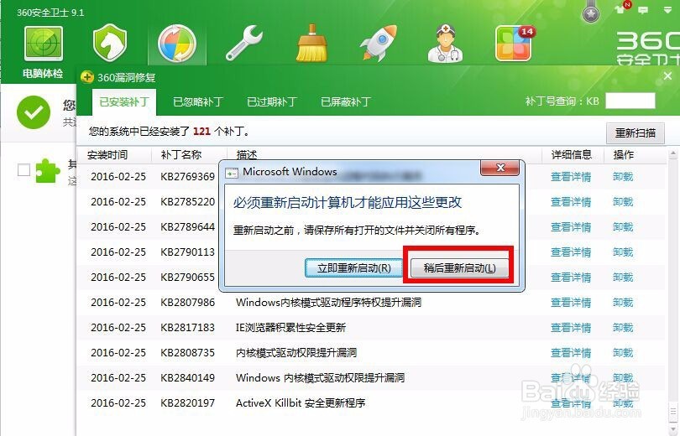Viewport: 680px width, 436px height.
Task: Close the 360漏洞修复 window
Action: (668, 76)
